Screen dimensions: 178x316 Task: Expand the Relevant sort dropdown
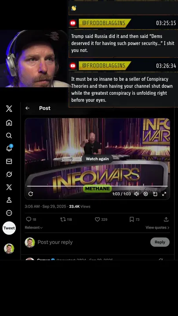point(34,227)
